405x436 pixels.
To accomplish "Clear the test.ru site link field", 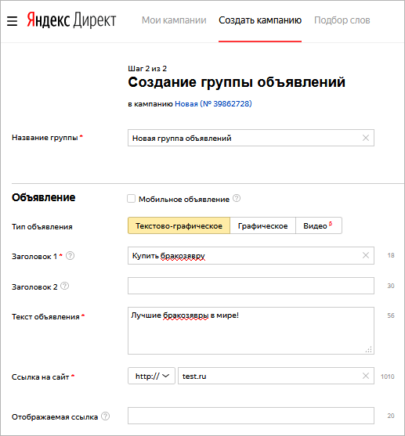I will (366, 376).
